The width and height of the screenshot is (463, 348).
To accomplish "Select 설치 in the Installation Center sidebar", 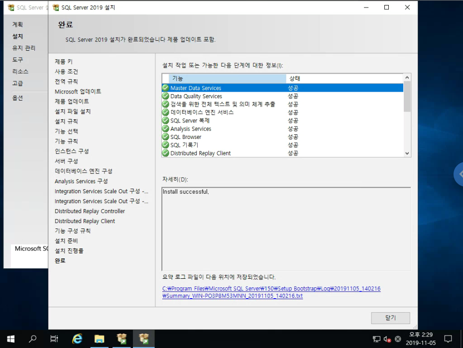I will pyautogui.click(x=17, y=36).
